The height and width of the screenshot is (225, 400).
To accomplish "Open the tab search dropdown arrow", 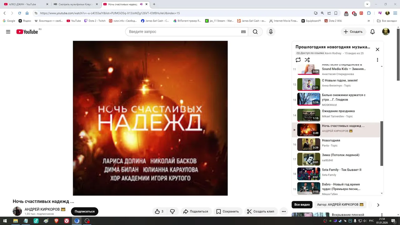I will coord(367,4).
